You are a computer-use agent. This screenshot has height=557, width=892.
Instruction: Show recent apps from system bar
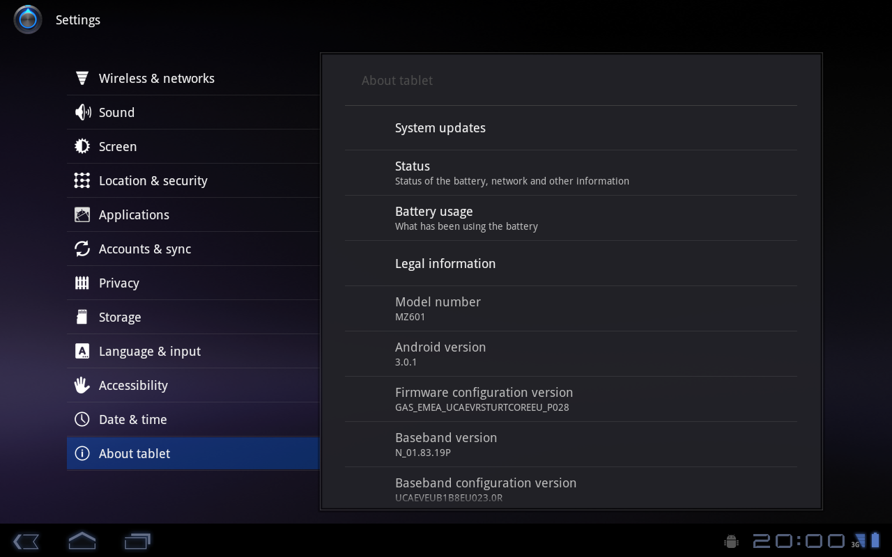[137, 540]
